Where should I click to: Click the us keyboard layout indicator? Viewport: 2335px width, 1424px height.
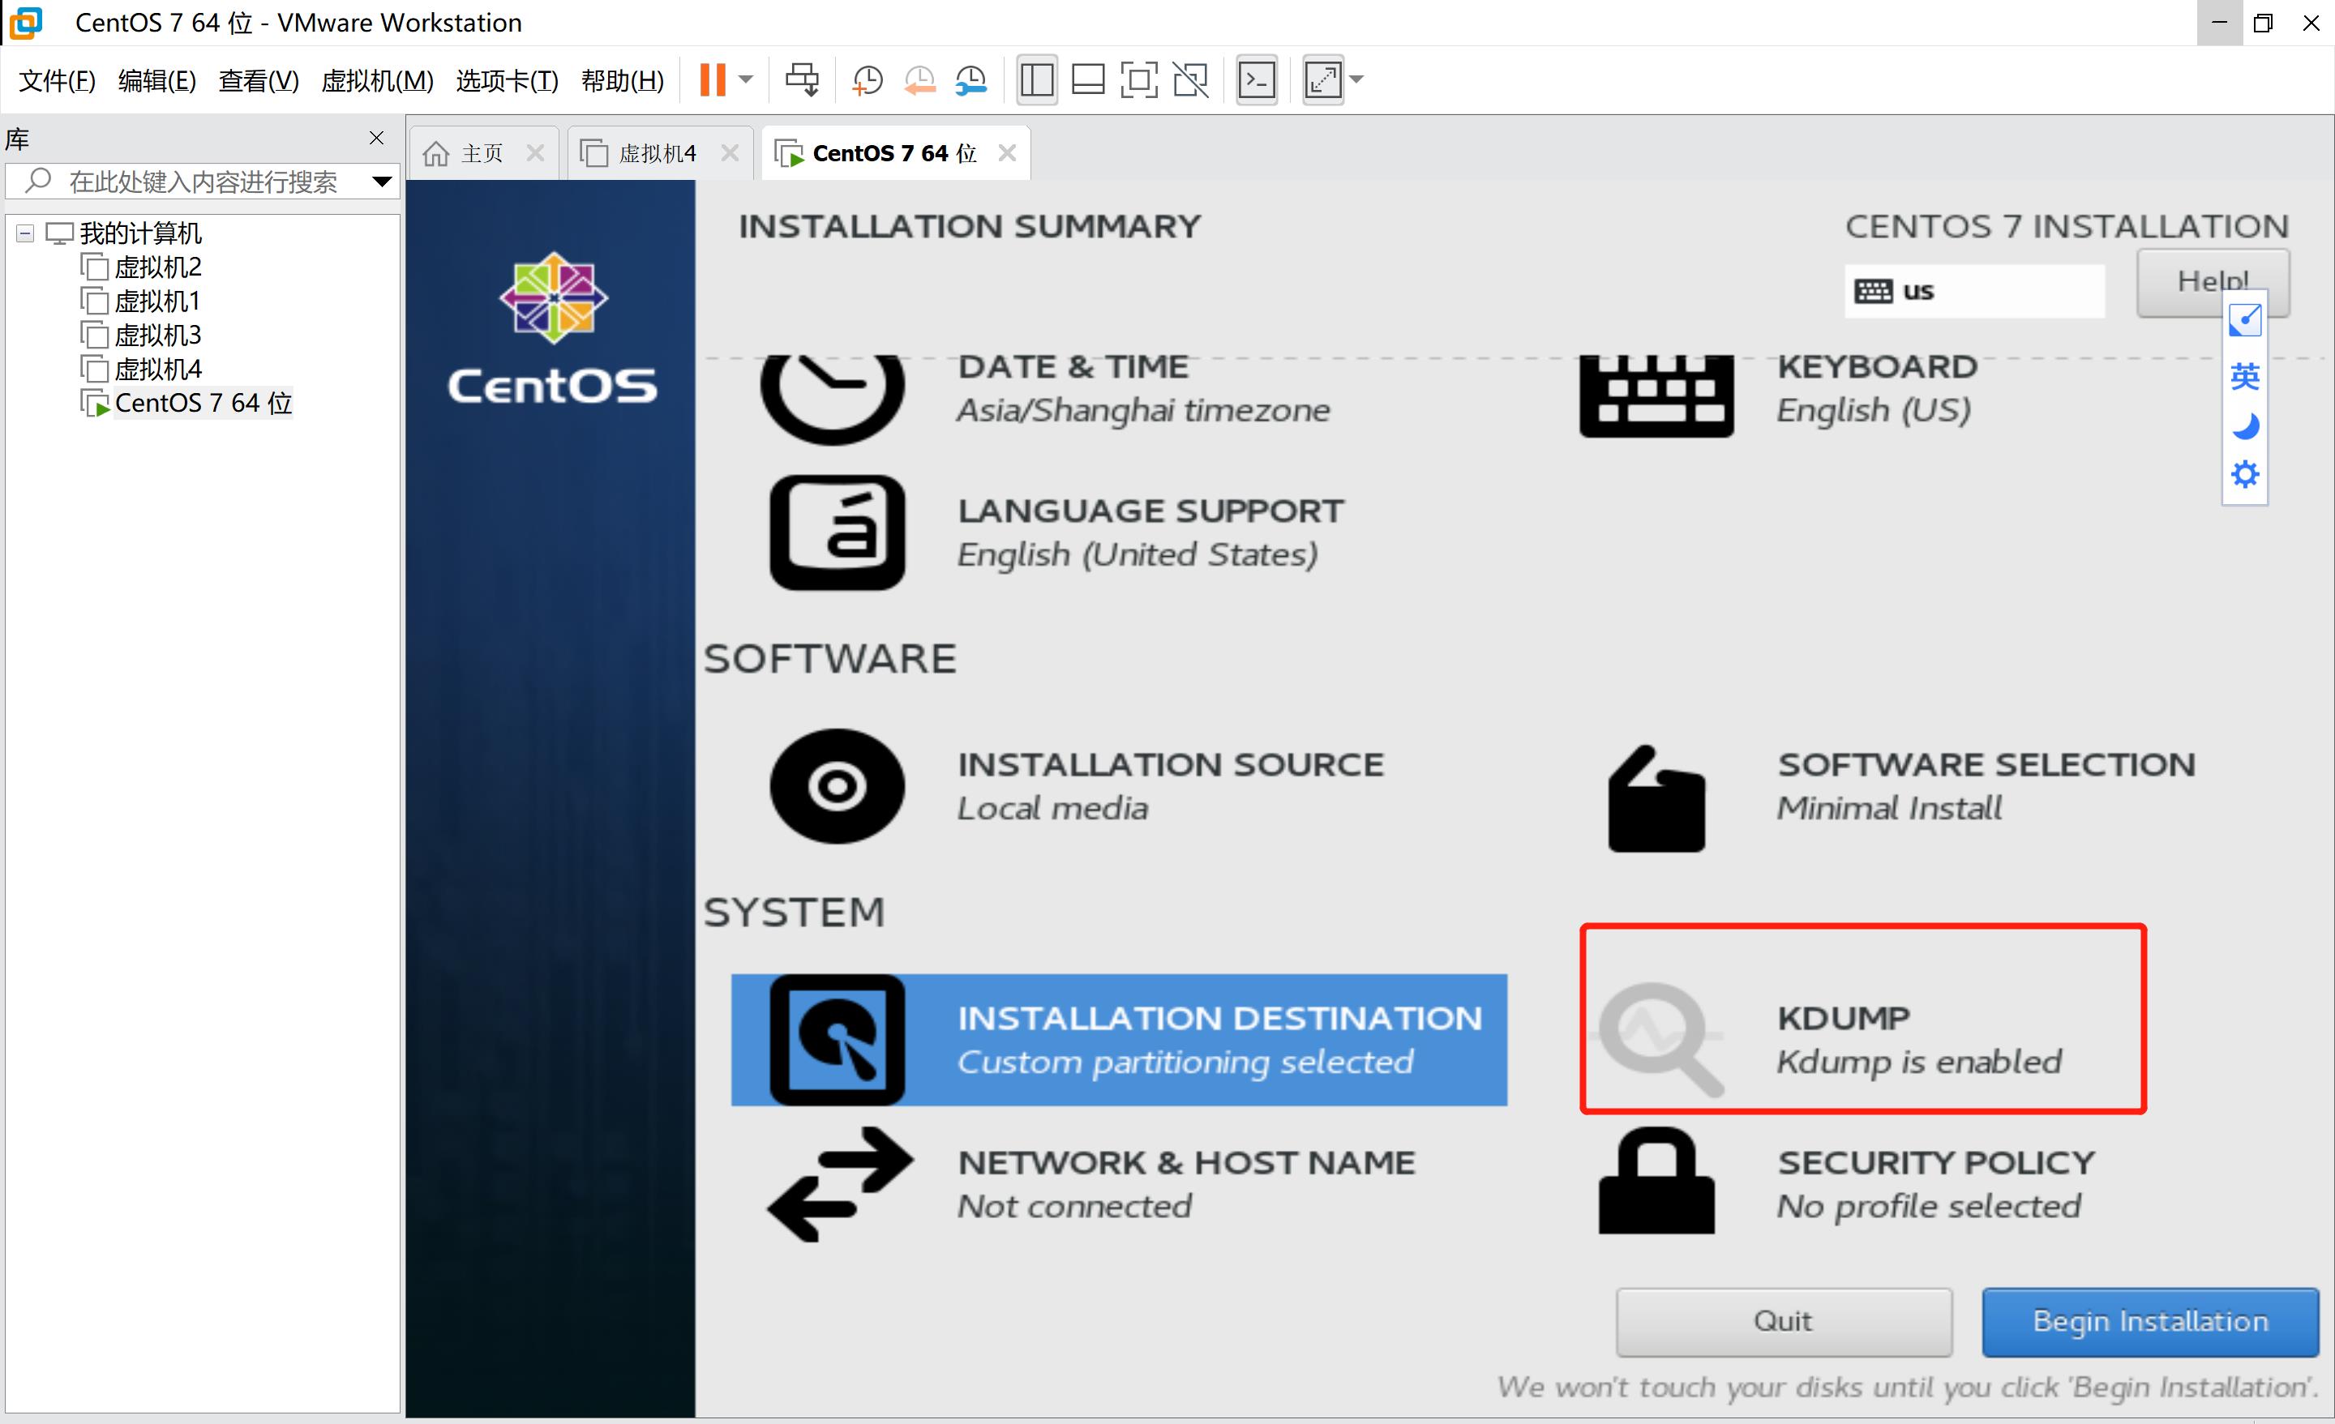point(1975,291)
